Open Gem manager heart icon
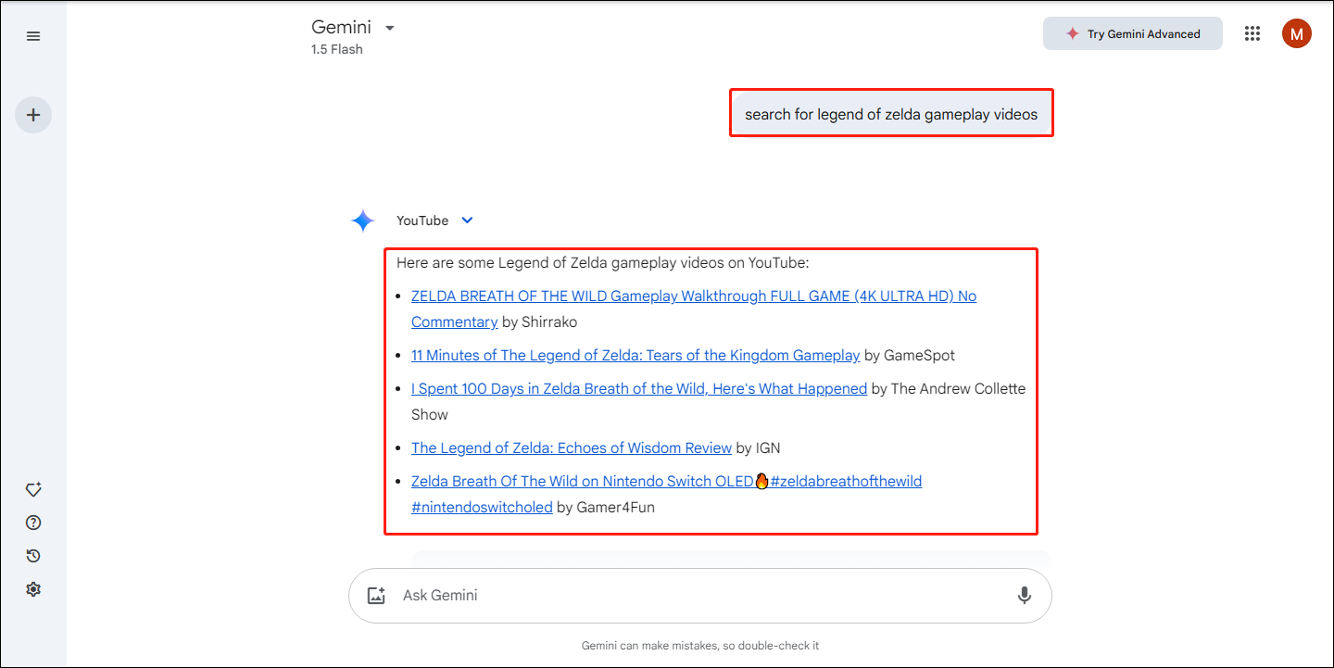The height and width of the screenshot is (668, 1334). tap(33, 489)
